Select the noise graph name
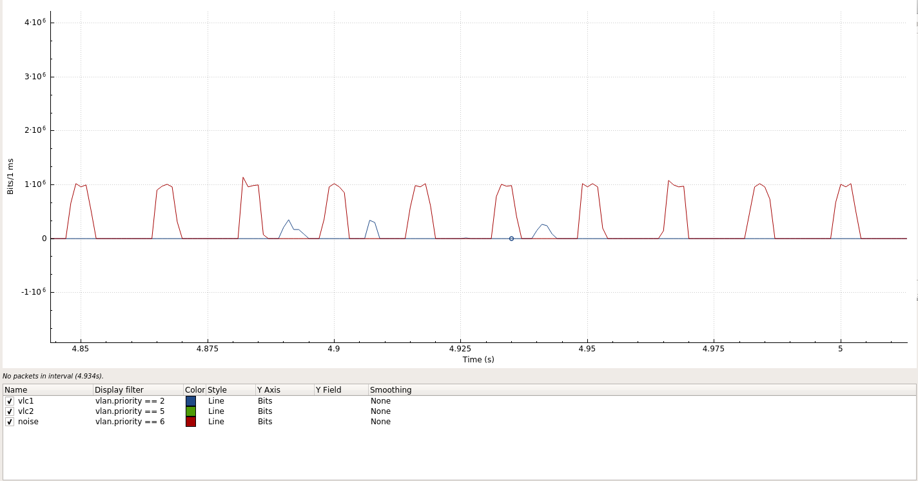Screen dimensions: 918x481 (28, 422)
